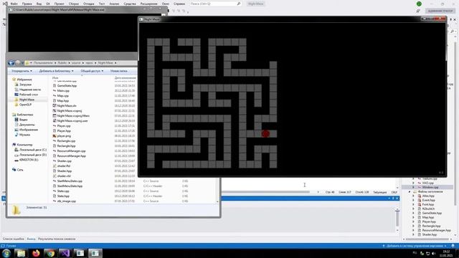
Task: Open the Отладка menu
Action: click(89, 4)
